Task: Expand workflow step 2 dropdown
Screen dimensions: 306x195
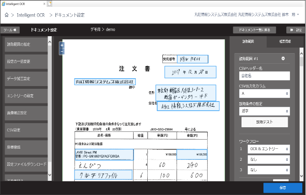Action: (x=268, y=159)
